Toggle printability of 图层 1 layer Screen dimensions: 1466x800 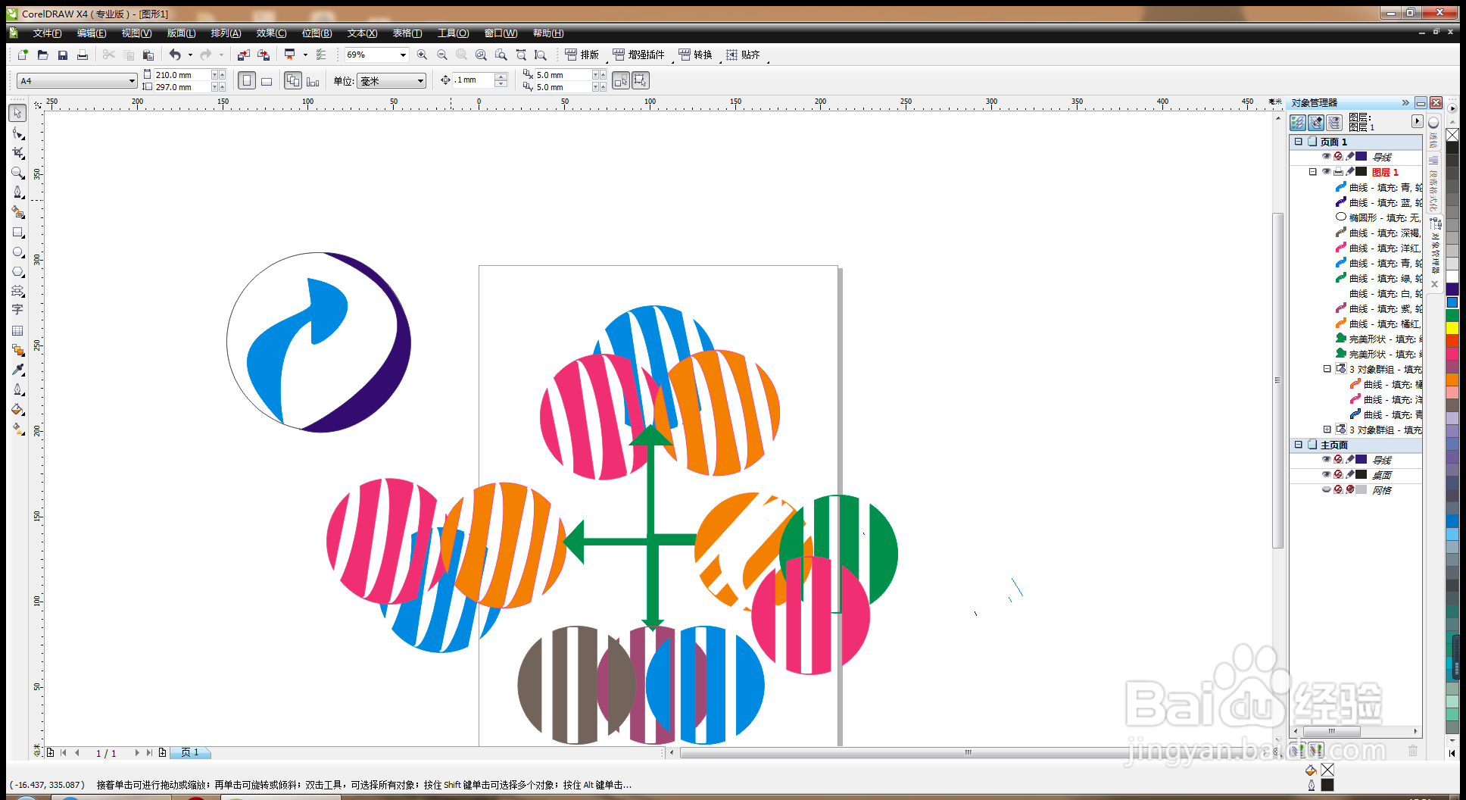[1339, 172]
